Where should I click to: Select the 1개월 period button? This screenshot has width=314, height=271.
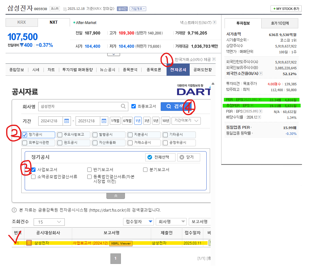coord(115,121)
